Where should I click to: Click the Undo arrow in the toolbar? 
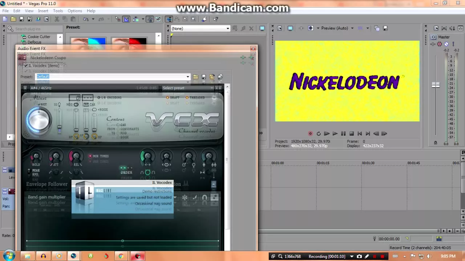86,19
